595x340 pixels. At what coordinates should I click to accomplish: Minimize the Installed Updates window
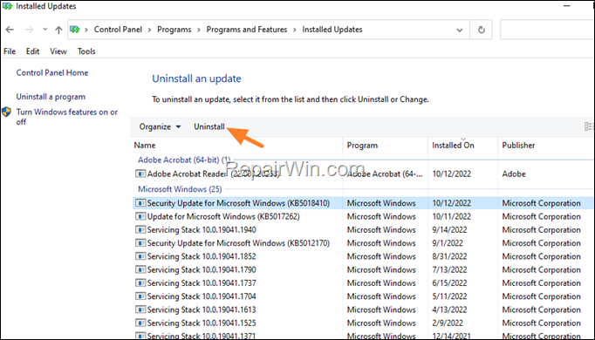click(x=567, y=6)
